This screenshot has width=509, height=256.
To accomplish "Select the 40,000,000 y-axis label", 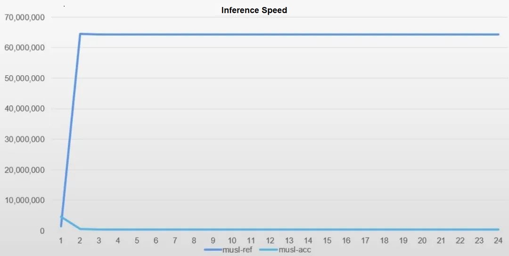I will [25, 109].
